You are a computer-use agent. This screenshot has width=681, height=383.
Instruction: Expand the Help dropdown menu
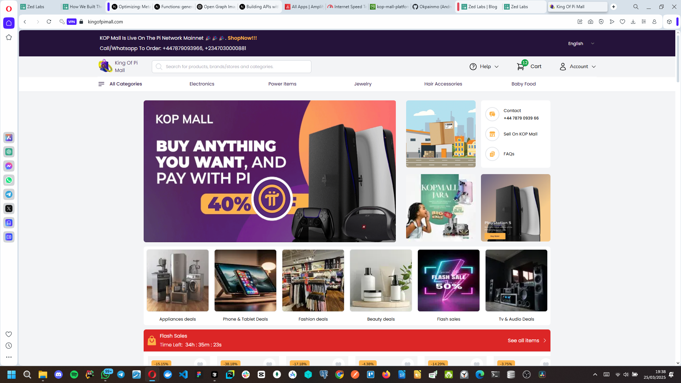(484, 67)
